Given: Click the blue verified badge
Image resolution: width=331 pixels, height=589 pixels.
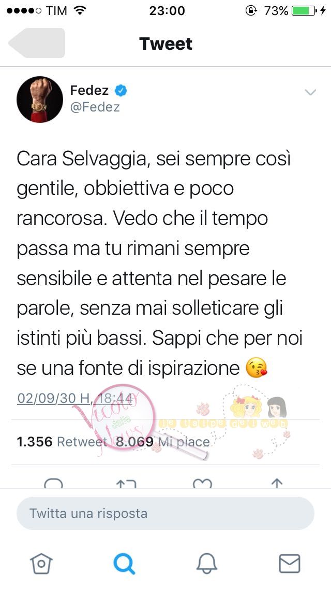Looking at the screenshot, I should click(x=121, y=91).
